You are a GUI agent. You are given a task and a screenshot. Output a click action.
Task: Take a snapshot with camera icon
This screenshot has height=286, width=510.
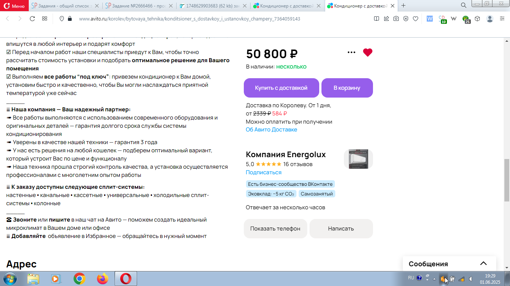click(x=396, y=19)
